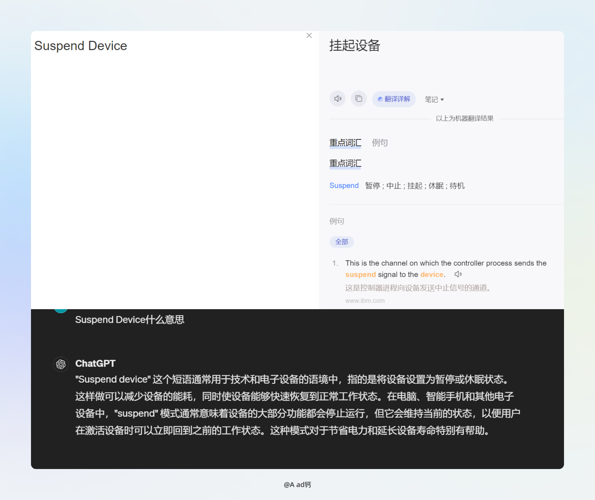Copy the translated text 挂起设备
595x500 pixels.
[359, 99]
